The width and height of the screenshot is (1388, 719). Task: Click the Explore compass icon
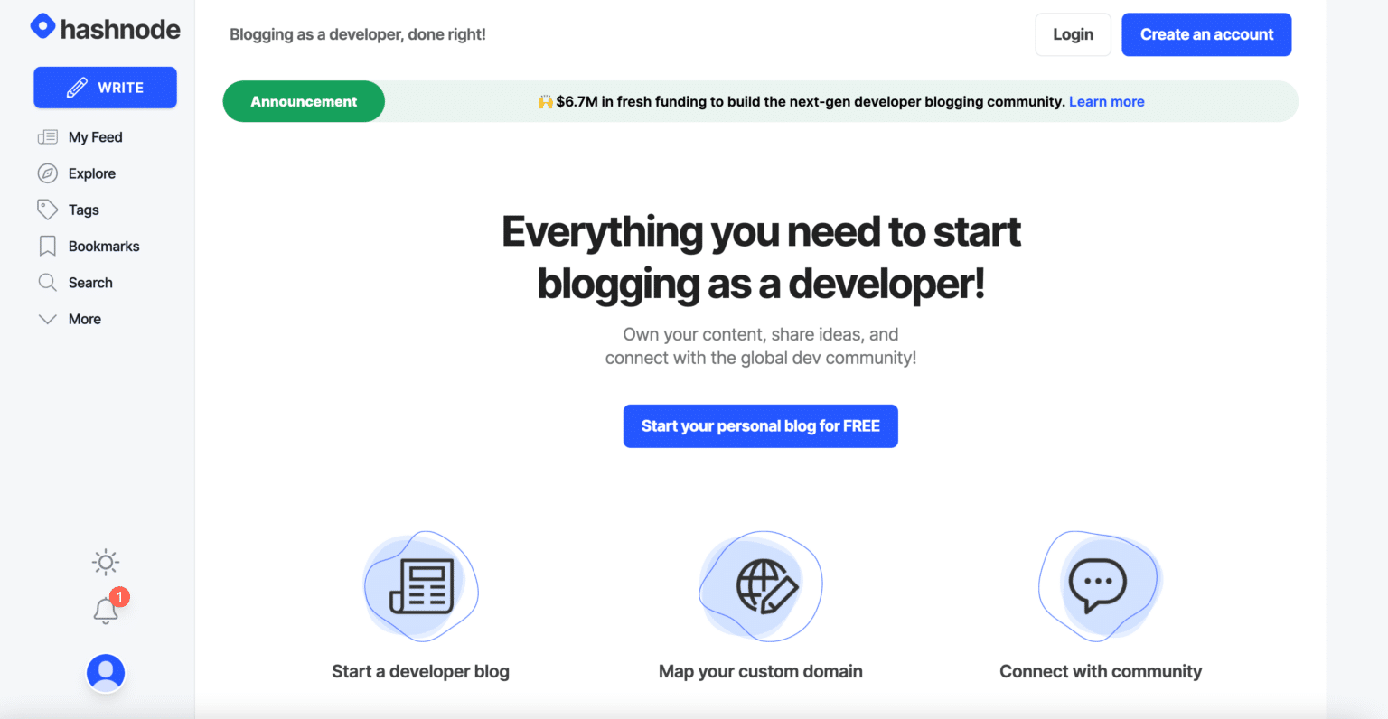tap(48, 173)
